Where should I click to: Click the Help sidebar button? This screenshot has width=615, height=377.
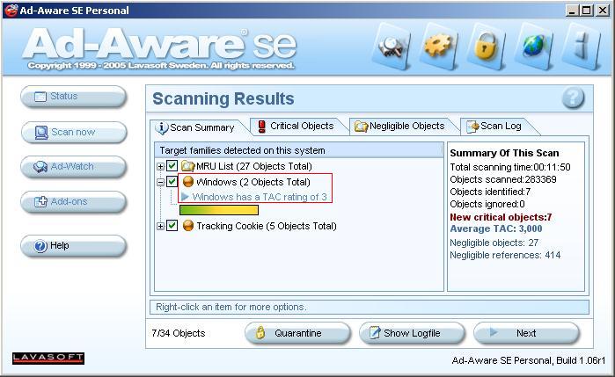pos(74,246)
